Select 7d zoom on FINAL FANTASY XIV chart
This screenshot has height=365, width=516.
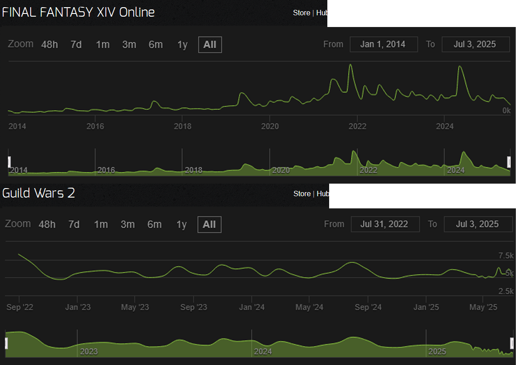[x=76, y=45]
